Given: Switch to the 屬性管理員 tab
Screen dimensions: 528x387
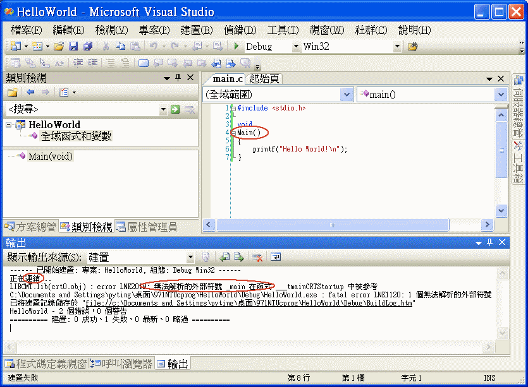Looking at the screenshot, I should [147, 227].
